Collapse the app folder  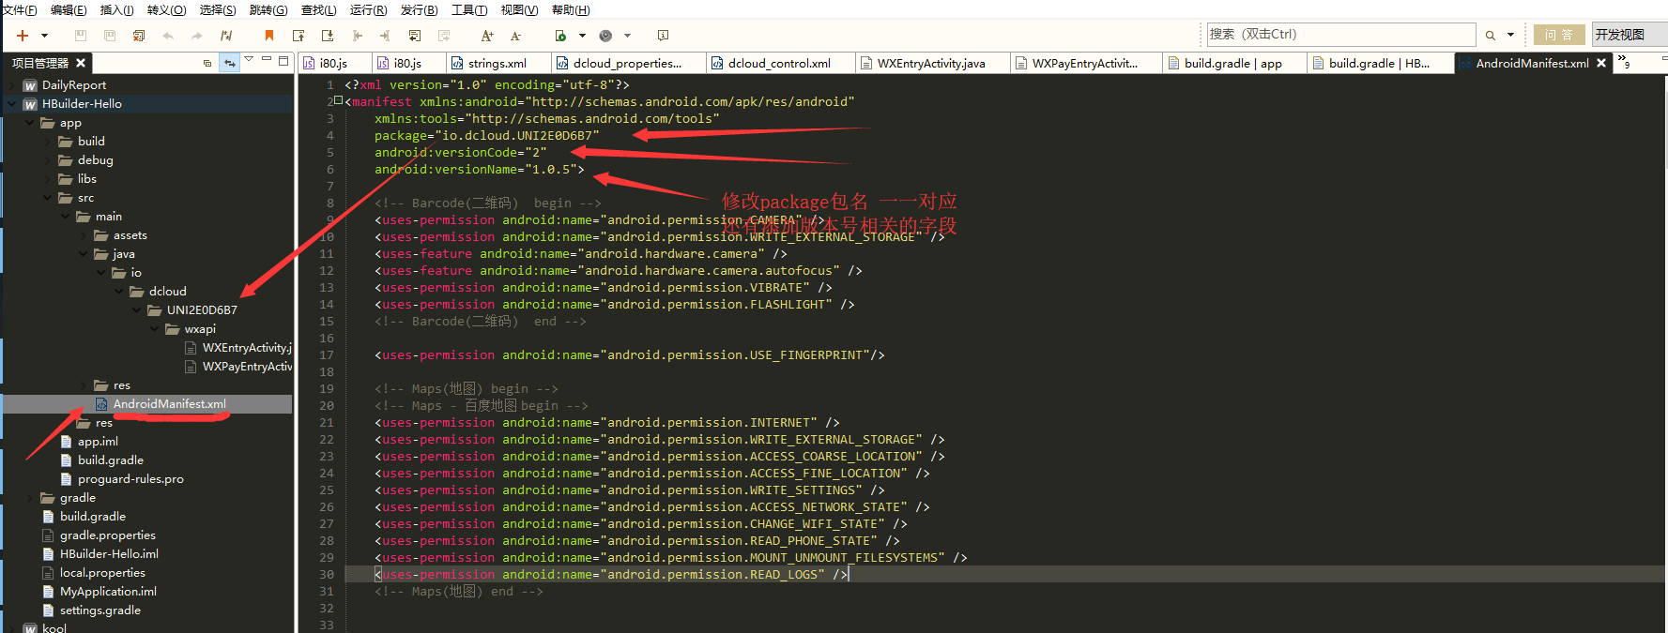pos(30,123)
